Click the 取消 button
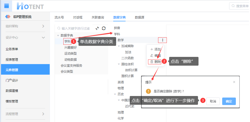The height and width of the screenshot is (122, 250). (x=213, y=101)
